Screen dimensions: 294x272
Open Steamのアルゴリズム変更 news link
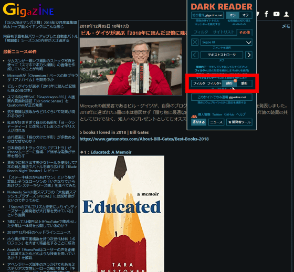pos(42,211)
